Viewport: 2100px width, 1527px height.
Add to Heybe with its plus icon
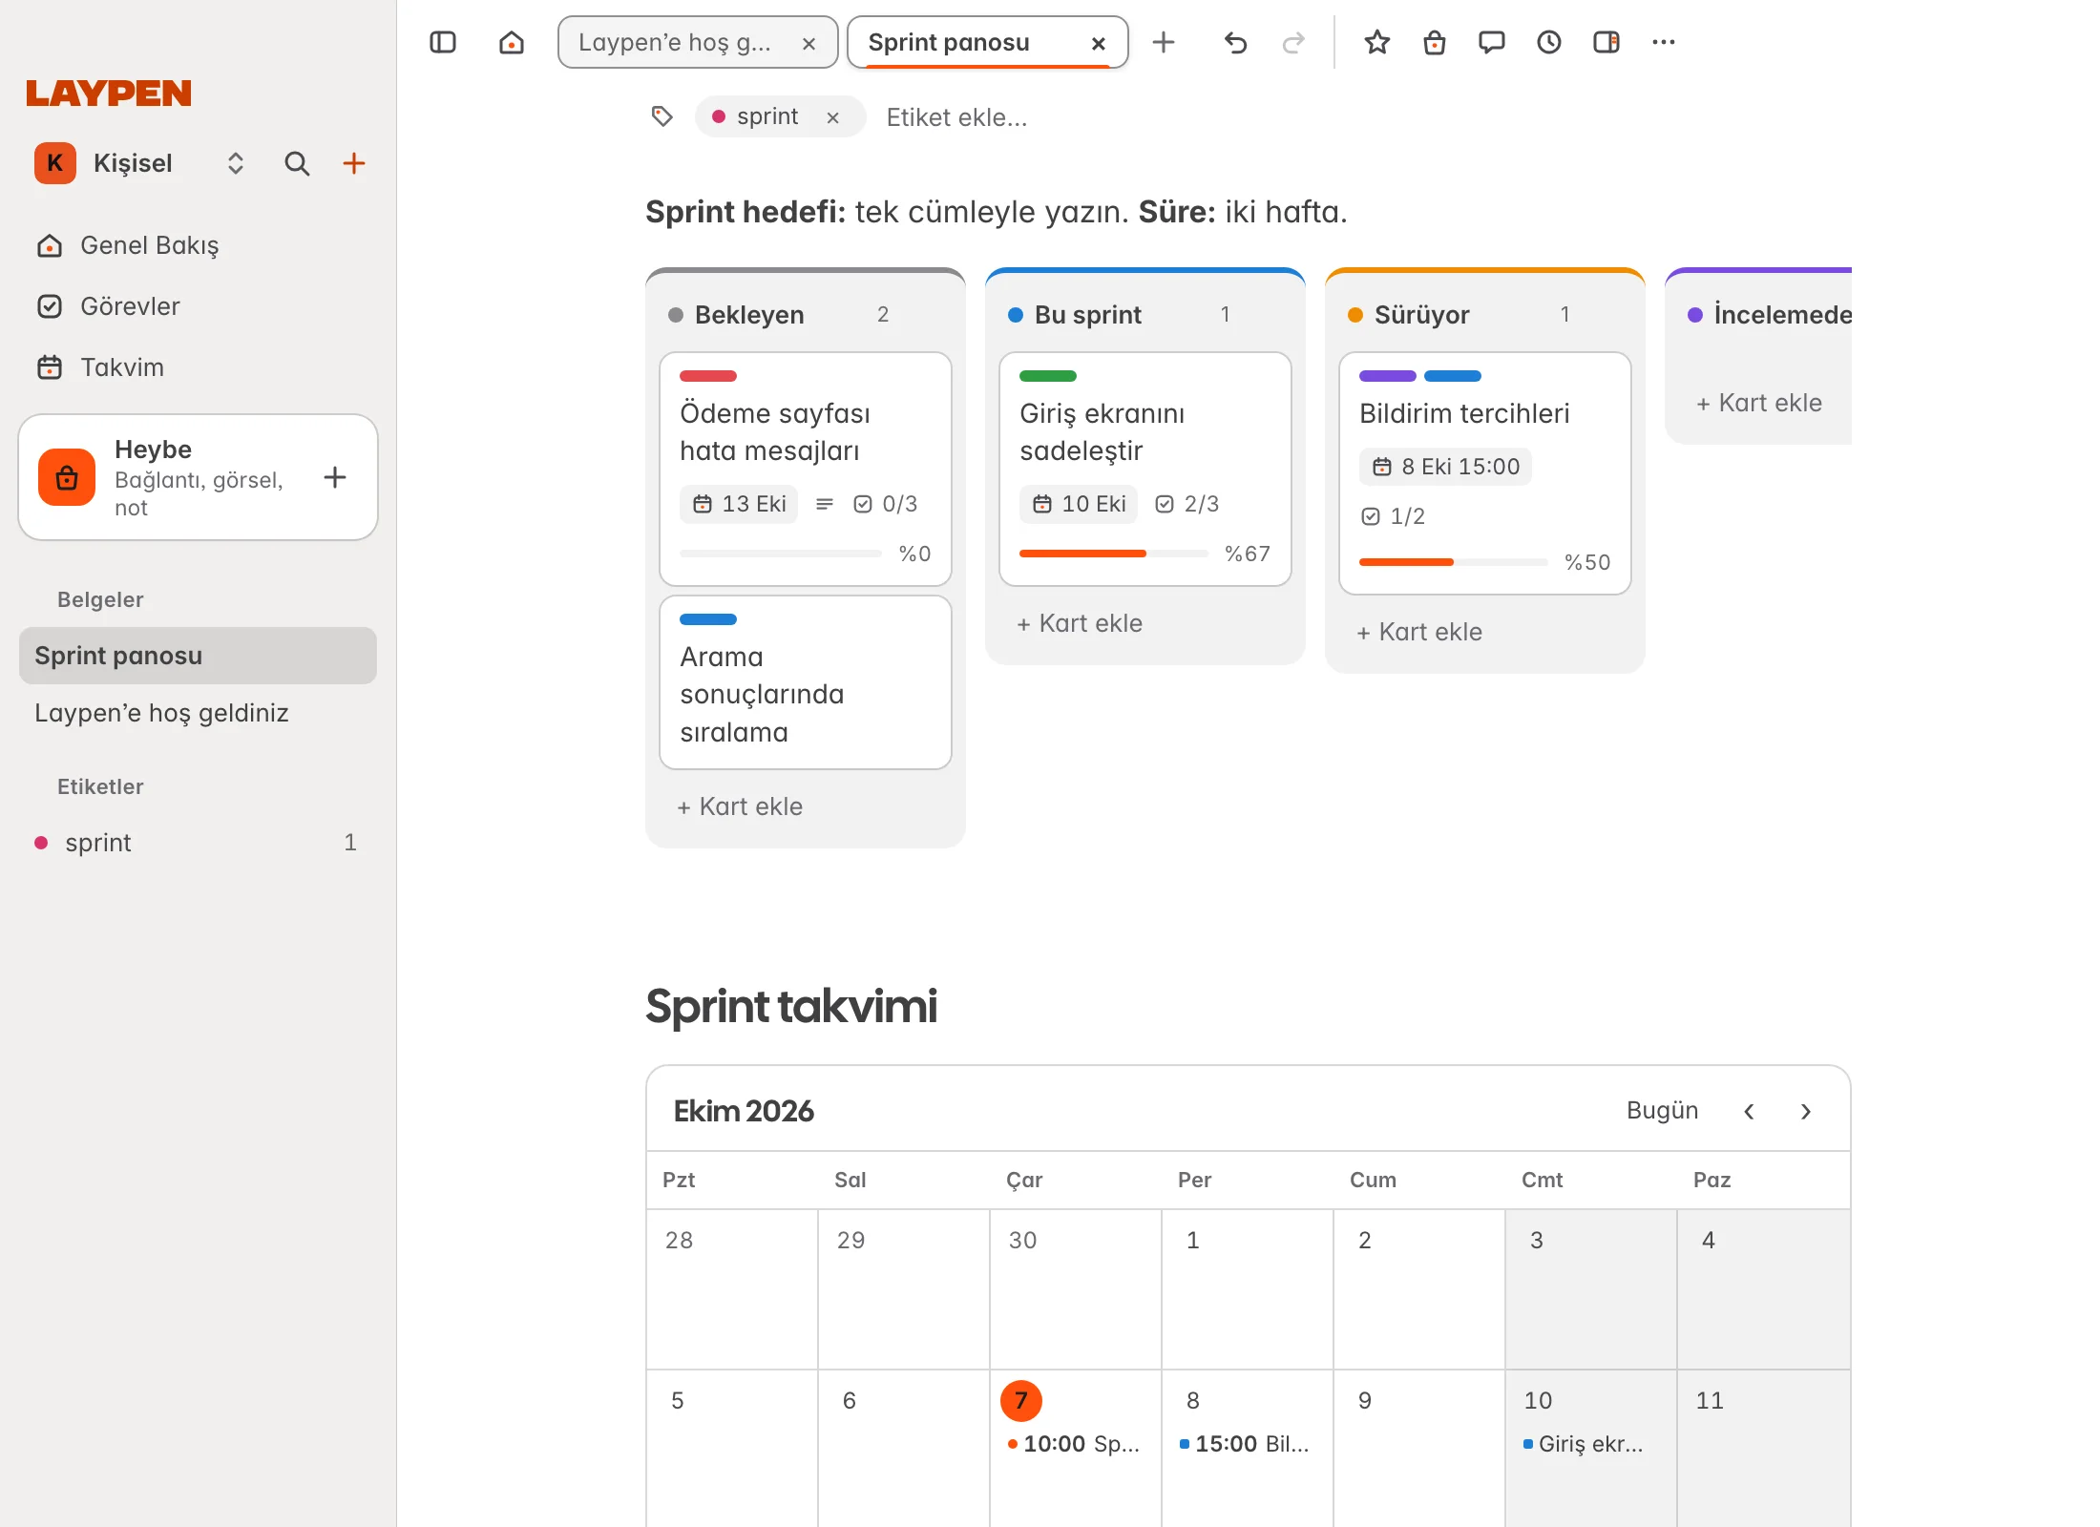[335, 477]
